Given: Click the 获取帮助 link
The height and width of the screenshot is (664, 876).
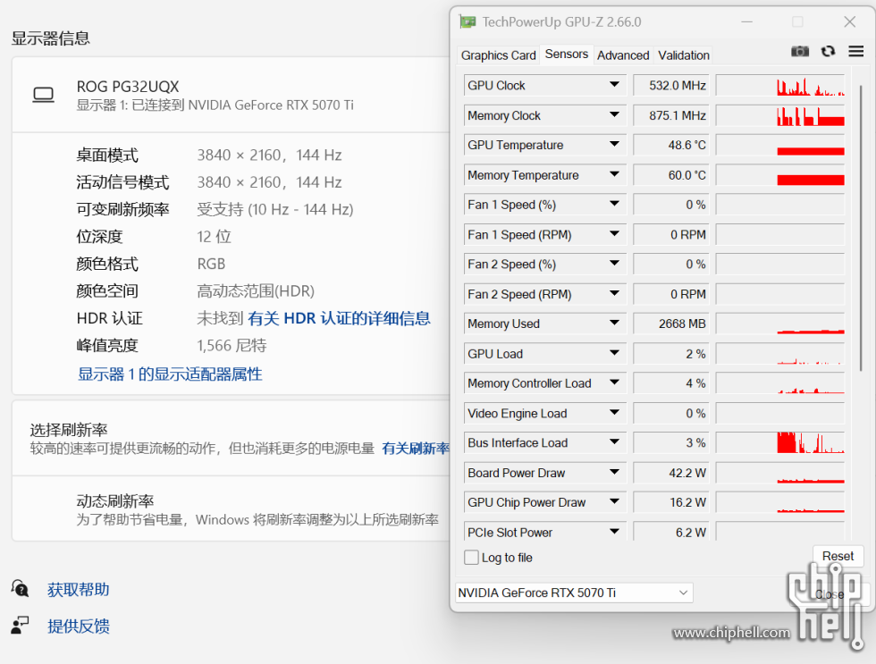Looking at the screenshot, I should pos(79,590).
